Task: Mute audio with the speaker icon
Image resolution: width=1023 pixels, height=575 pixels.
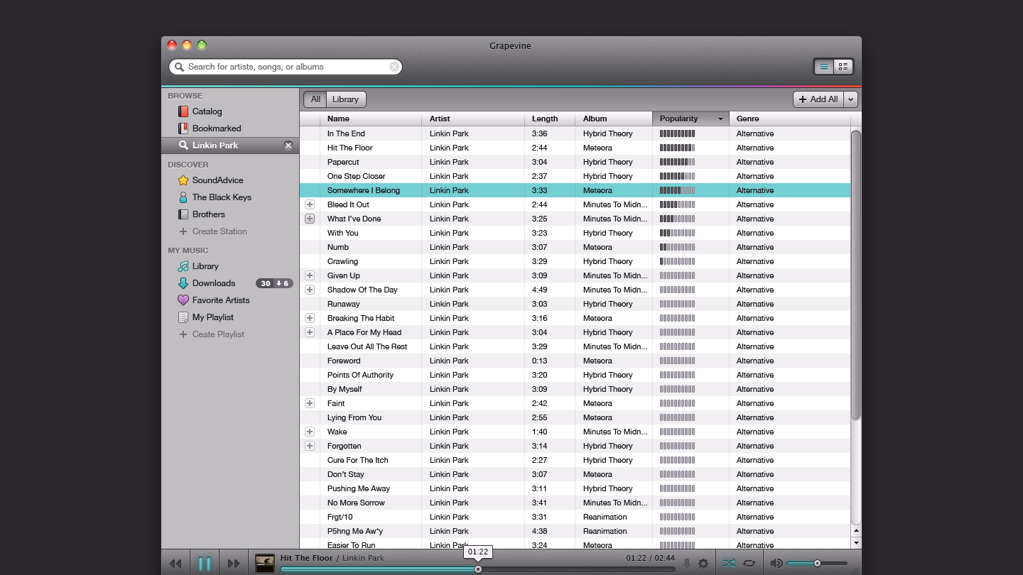Action: click(x=776, y=564)
